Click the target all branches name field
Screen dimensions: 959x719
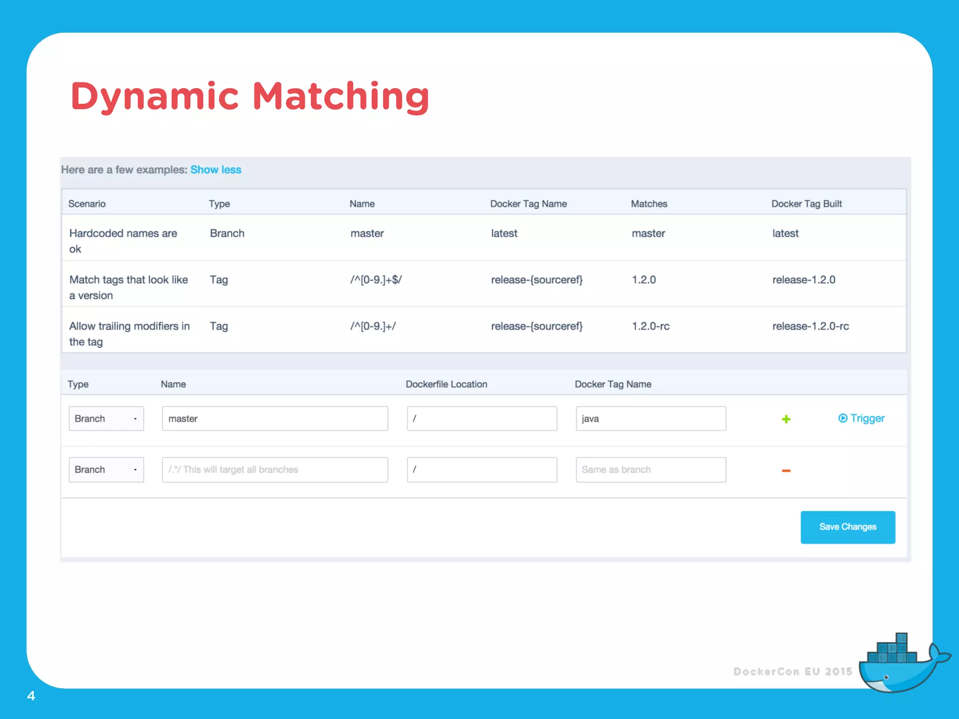click(x=274, y=470)
